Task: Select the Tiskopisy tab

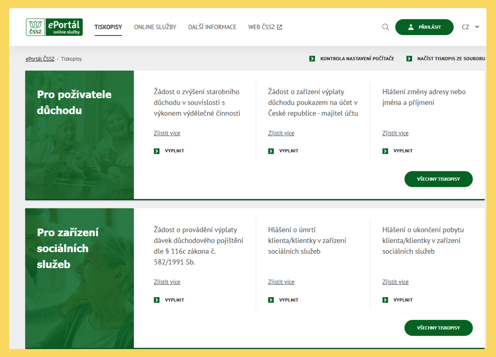Action: click(108, 27)
